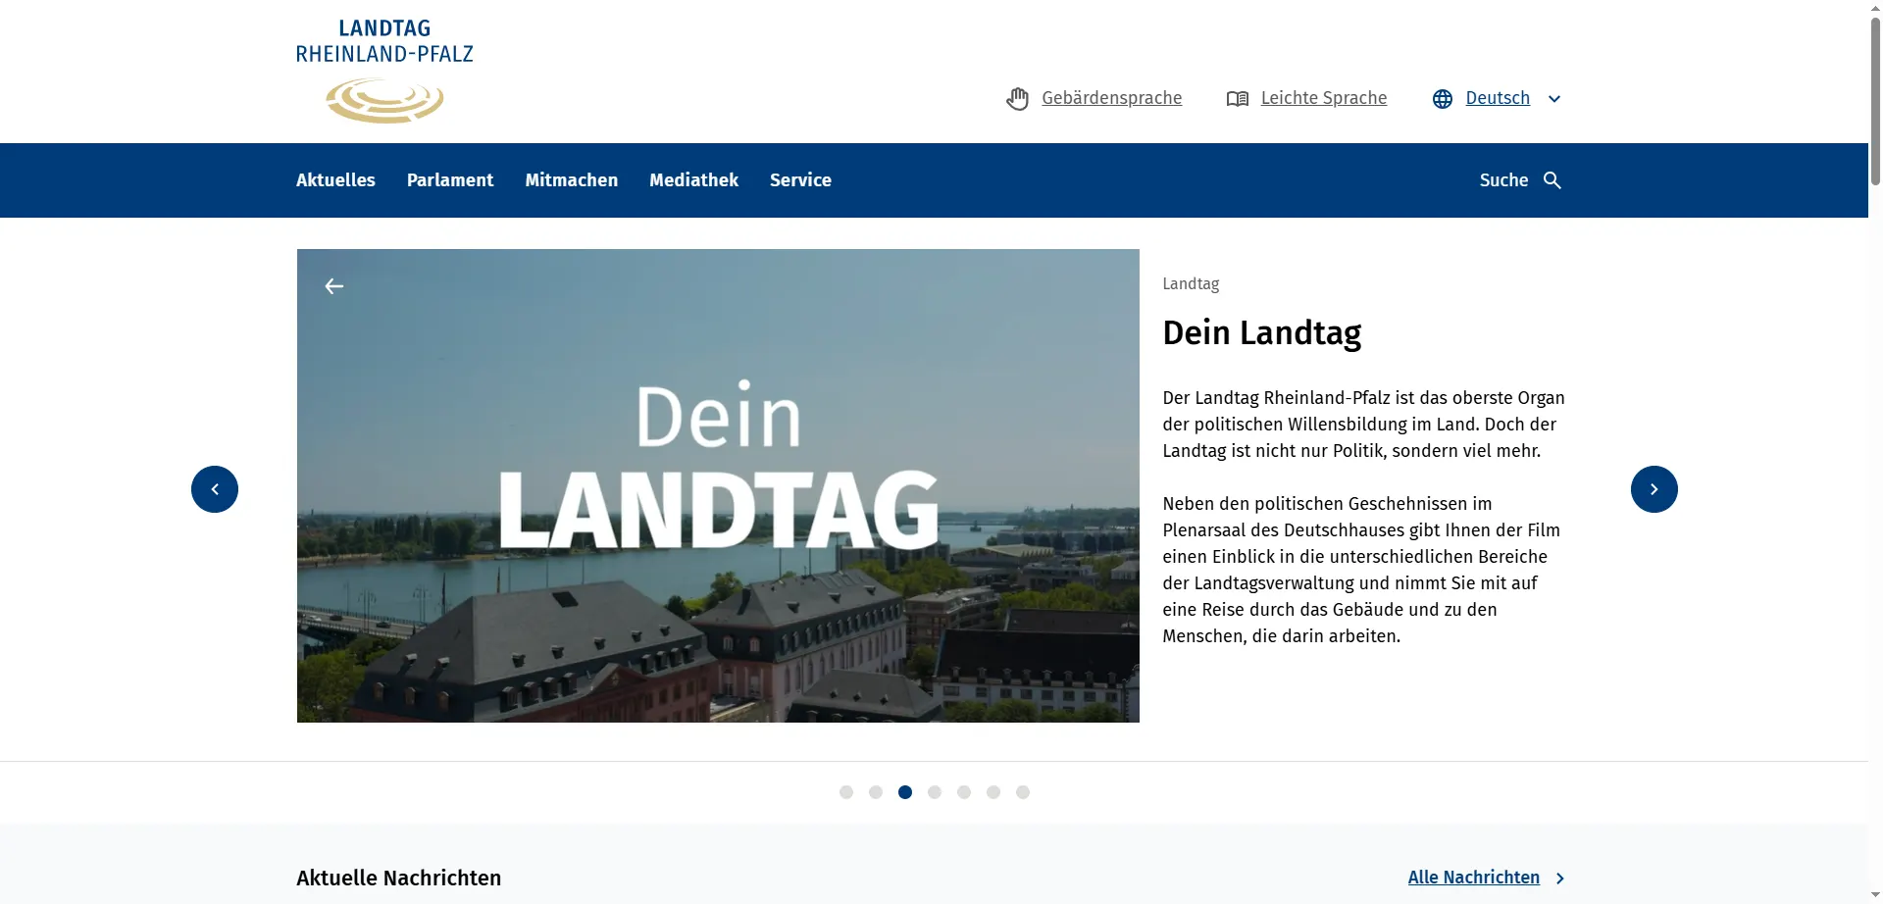The image size is (1883, 904).
Task: Select the fourth carousel dot
Action: 935,792
